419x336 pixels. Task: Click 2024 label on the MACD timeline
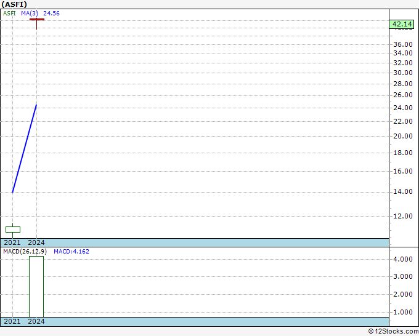tap(36, 321)
